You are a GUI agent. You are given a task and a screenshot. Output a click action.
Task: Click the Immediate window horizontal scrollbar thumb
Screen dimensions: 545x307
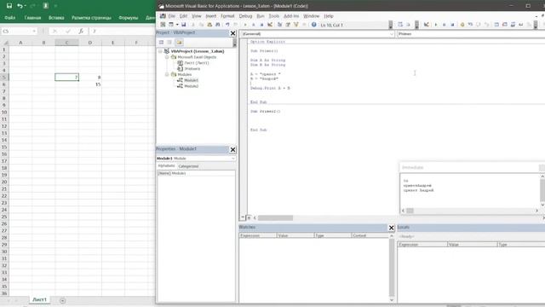point(410,211)
